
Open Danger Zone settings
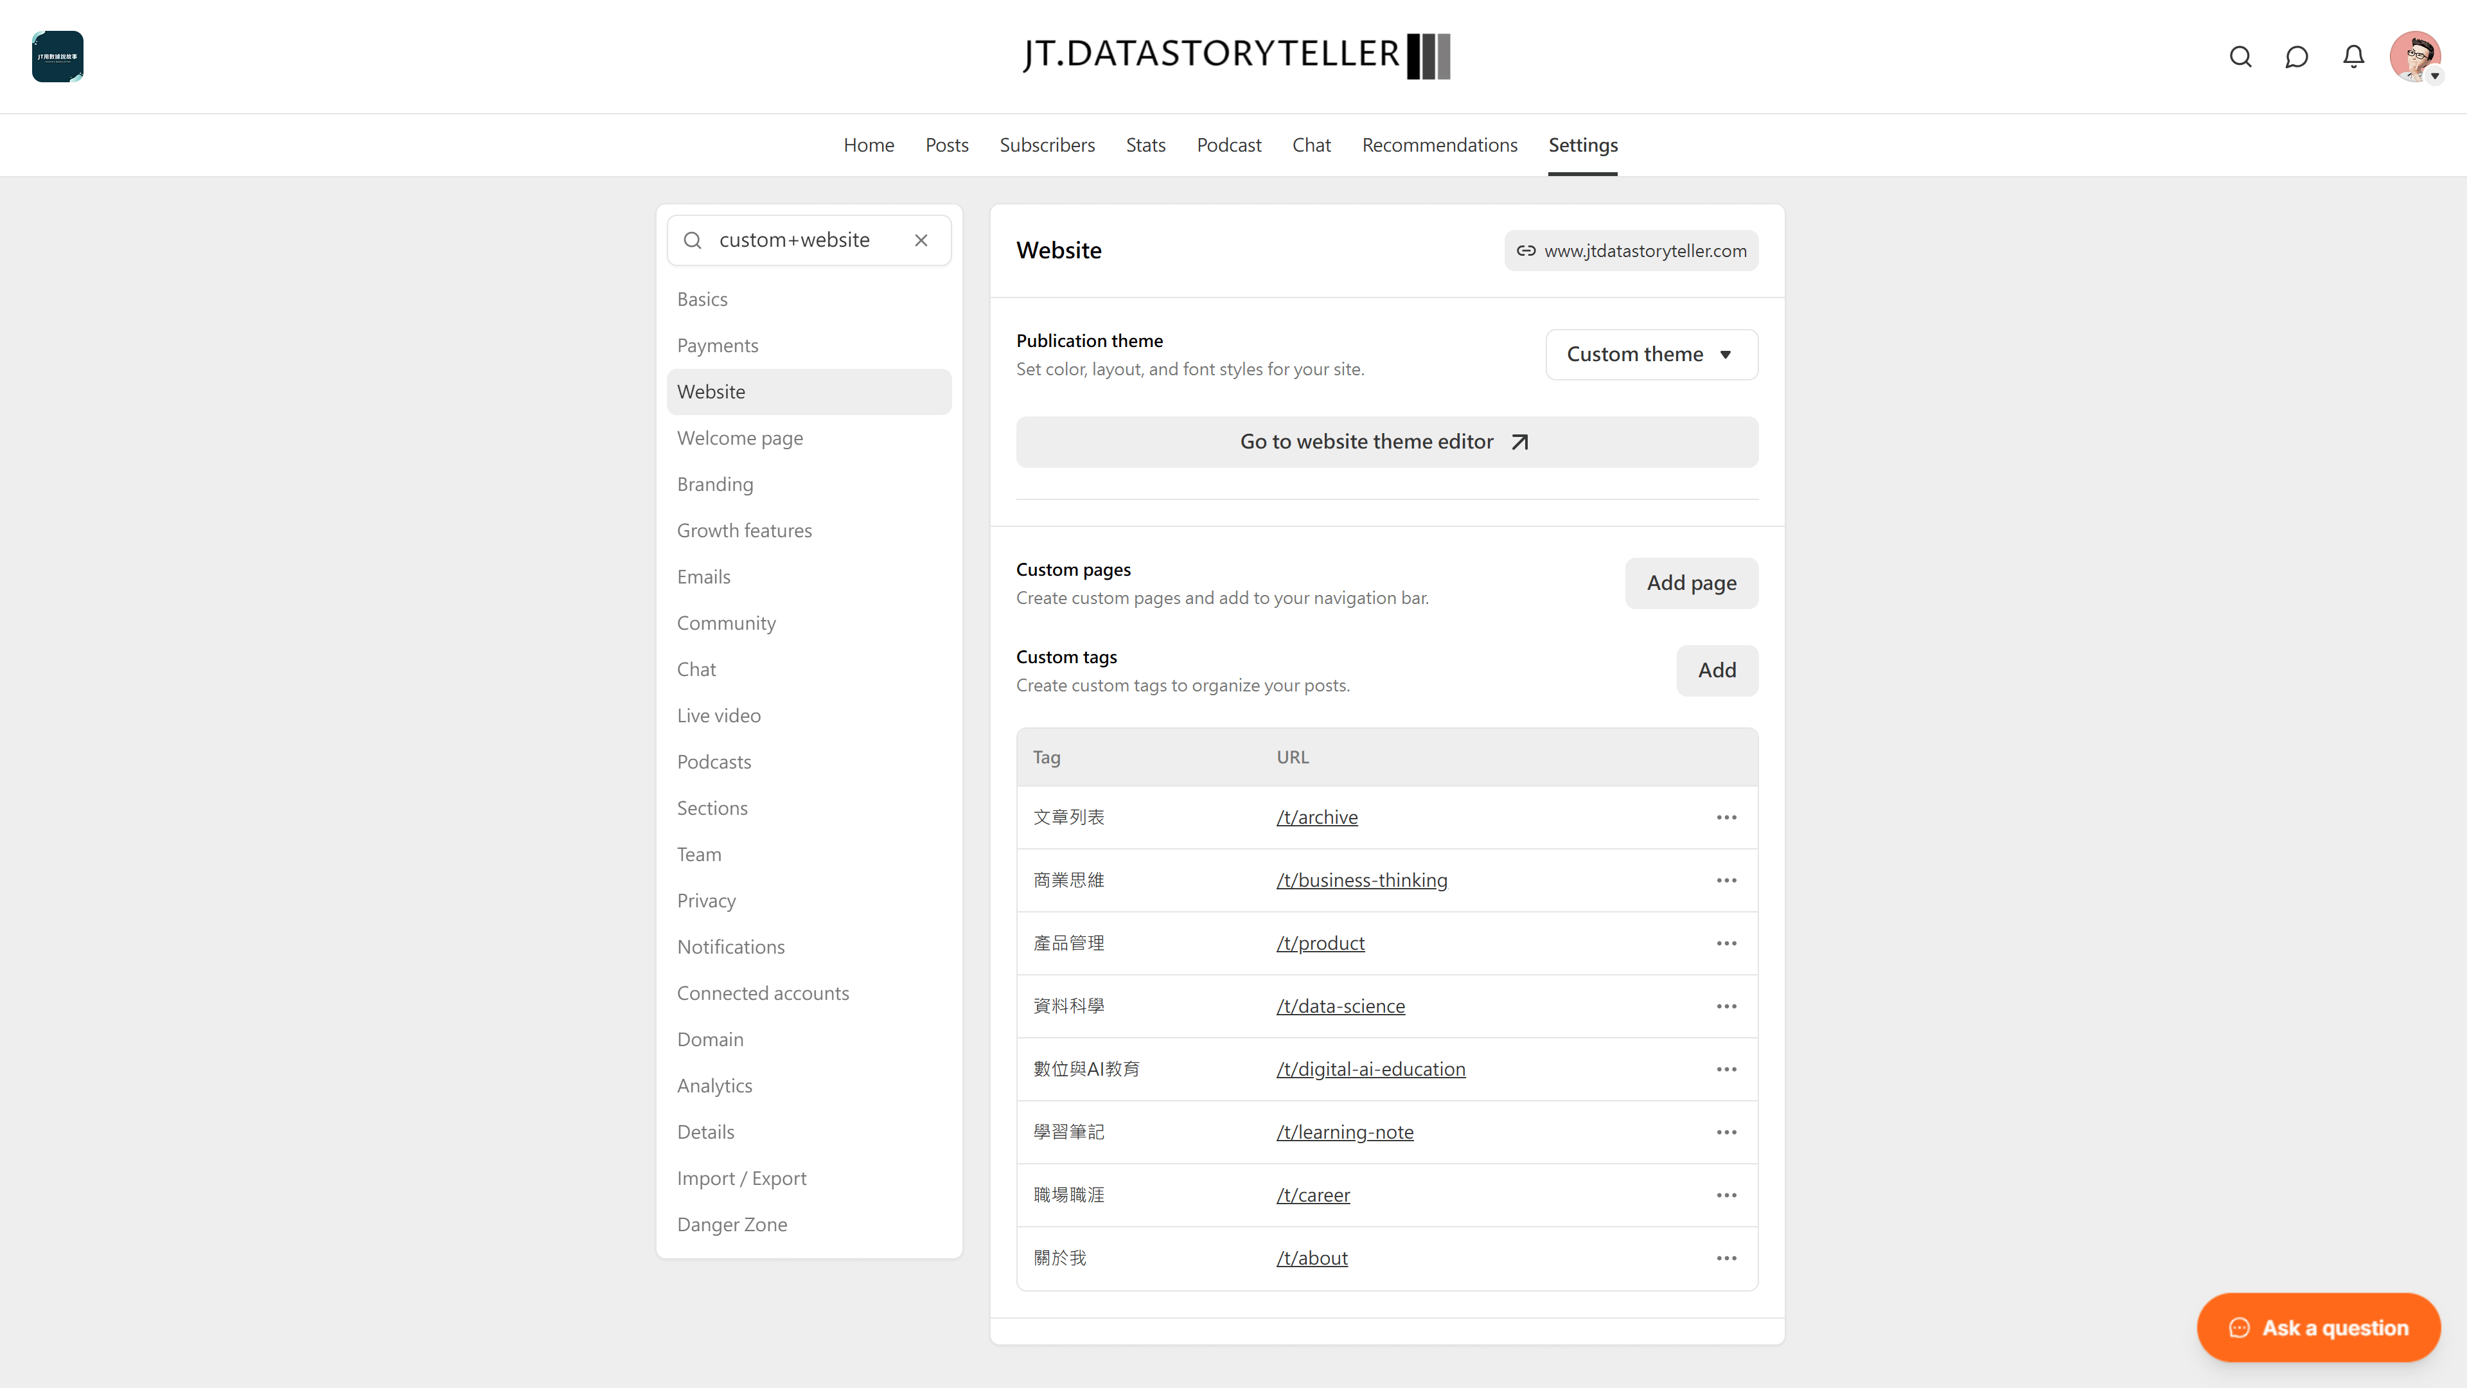(808, 1225)
